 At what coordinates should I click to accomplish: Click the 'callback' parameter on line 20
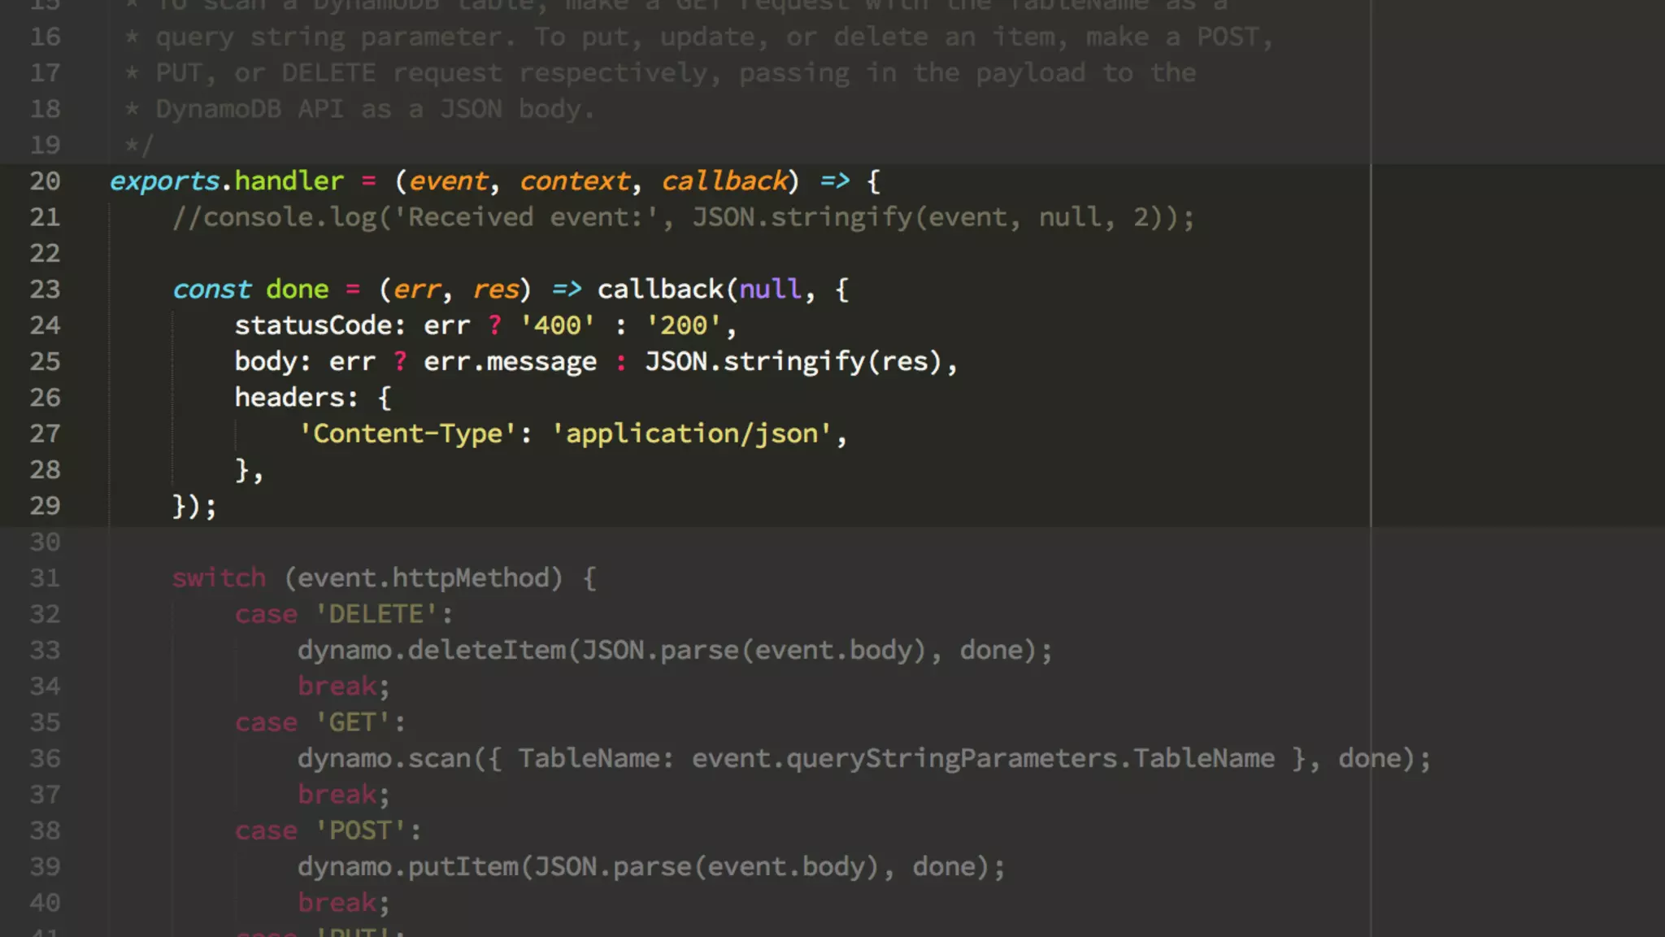click(x=724, y=181)
